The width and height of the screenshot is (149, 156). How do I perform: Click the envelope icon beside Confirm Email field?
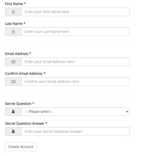coord(13,82)
